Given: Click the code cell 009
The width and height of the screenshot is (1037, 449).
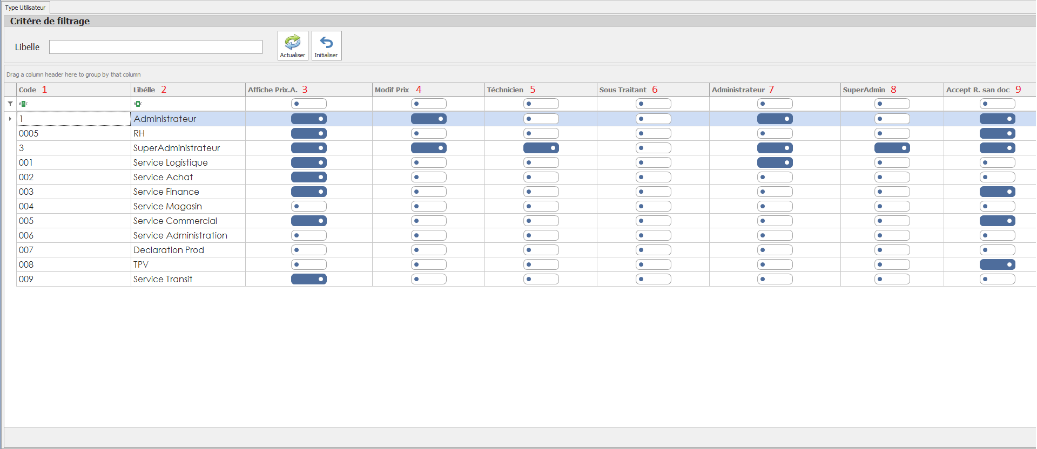Looking at the screenshot, I should 26,279.
